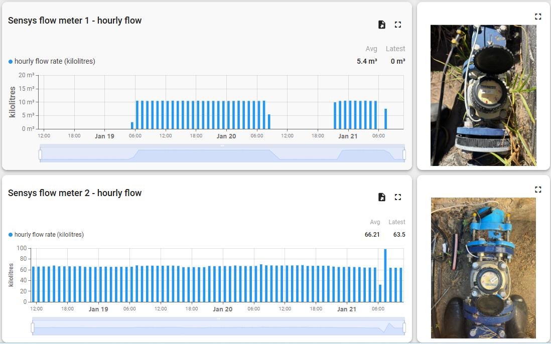Click the right handle of meter 2 zoom navigator
Viewport: 551px width, 344px height.
(x=404, y=326)
